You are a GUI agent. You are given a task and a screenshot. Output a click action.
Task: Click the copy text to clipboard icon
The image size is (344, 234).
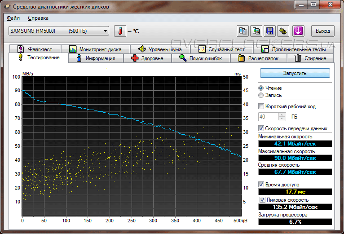(x=243, y=31)
